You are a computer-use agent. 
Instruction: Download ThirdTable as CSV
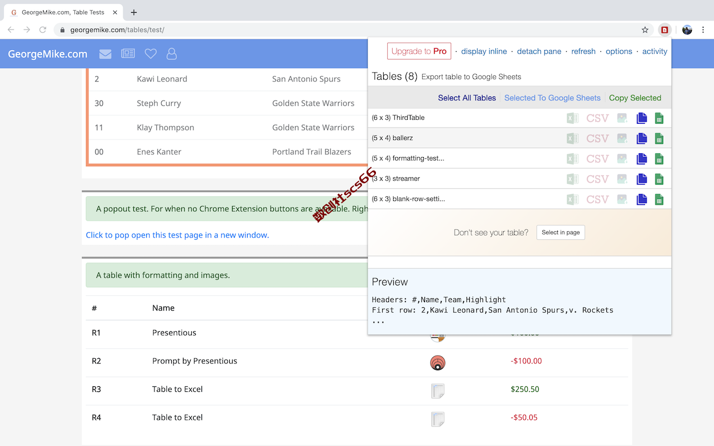pos(597,118)
